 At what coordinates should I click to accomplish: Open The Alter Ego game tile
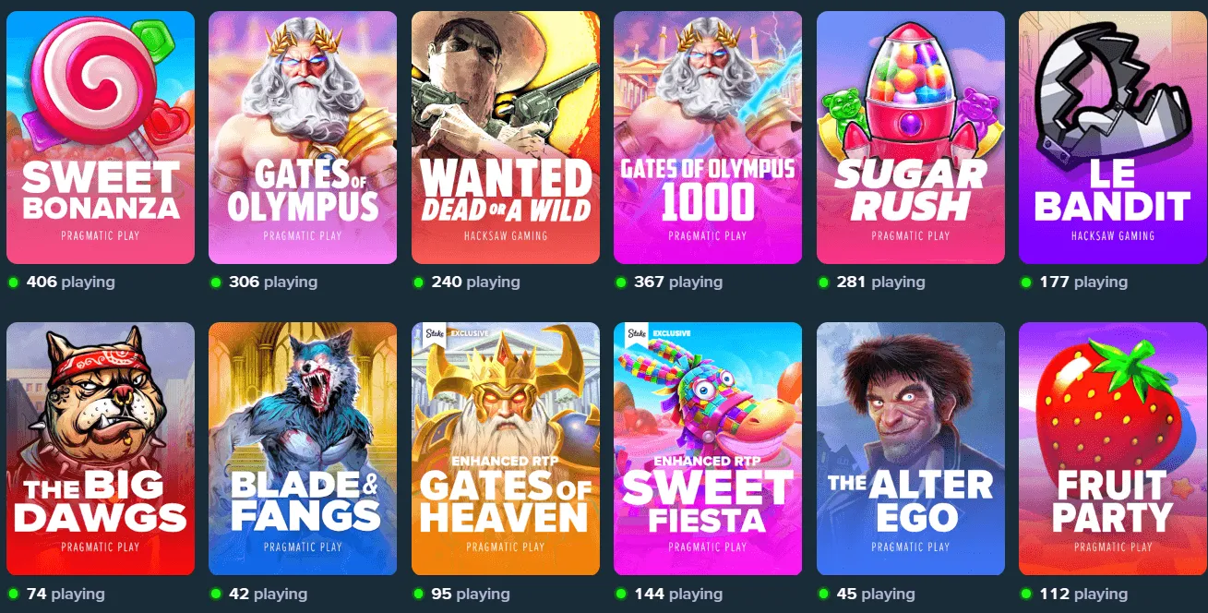coord(911,449)
